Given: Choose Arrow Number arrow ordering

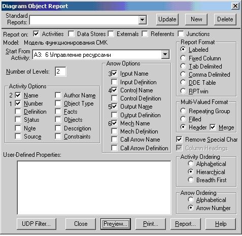Looking at the screenshot, I should click(191, 208).
